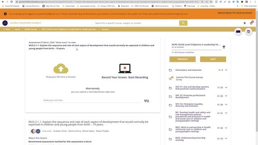
Task: Reload the page with the refresh icon
Action: 12,2
